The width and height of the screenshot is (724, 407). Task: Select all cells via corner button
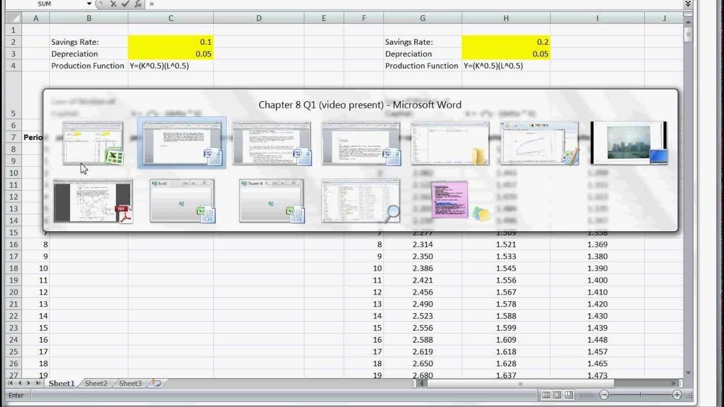point(14,18)
